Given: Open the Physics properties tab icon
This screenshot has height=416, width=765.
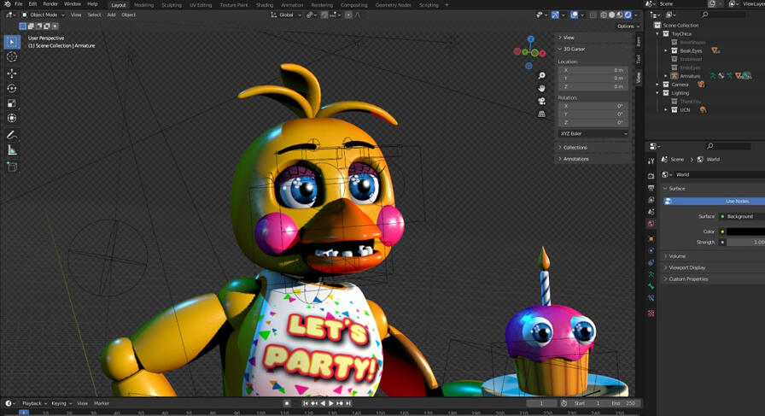Looking at the screenshot, I should (x=651, y=250).
